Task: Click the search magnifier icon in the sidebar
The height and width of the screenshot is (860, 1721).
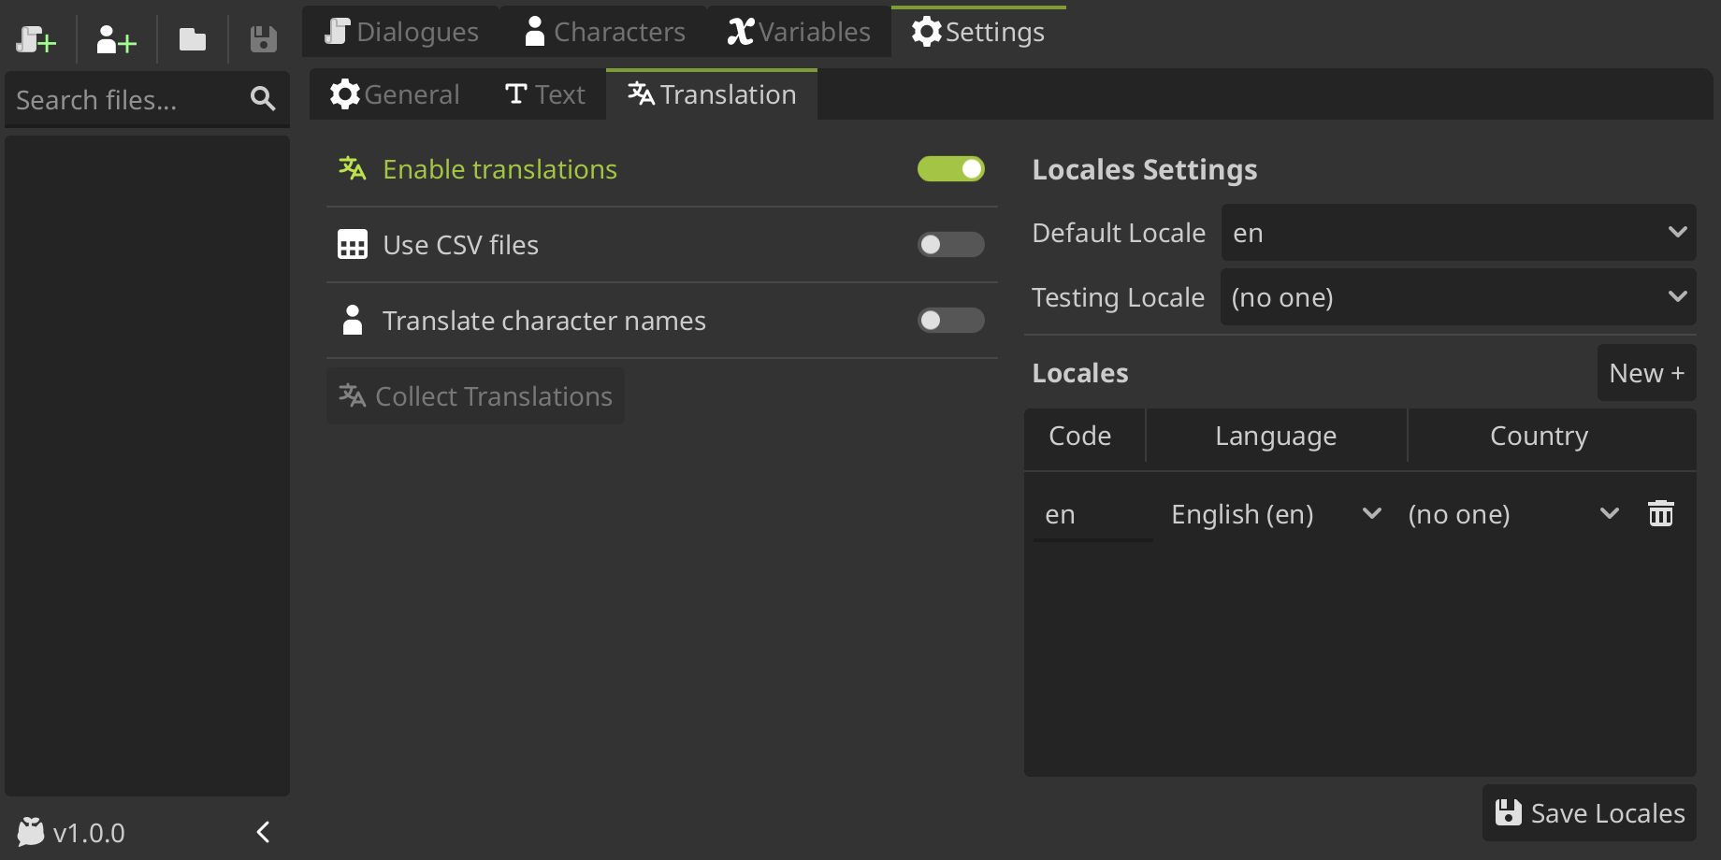Action: point(262,98)
